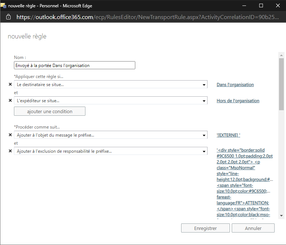The image size is (286, 245).
Task: Open the "Dans l'organisation" link
Action: point(235,85)
